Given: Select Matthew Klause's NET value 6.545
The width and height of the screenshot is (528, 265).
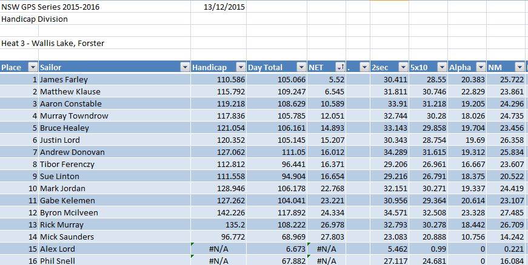Looking at the screenshot, I should (x=327, y=91).
